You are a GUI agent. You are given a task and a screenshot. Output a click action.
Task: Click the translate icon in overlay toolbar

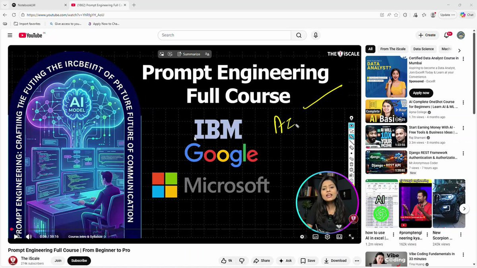click(x=207, y=54)
